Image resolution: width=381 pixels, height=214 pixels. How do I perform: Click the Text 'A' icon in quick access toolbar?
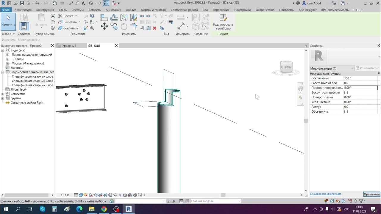(x=83, y=3)
